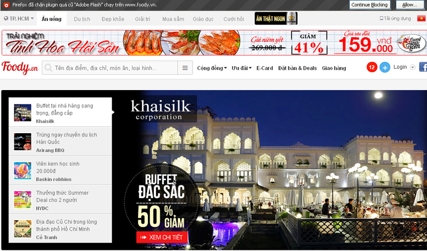Select the Arirang BBQ promo item
The height and width of the screenshot is (251, 427).
[60, 141]
